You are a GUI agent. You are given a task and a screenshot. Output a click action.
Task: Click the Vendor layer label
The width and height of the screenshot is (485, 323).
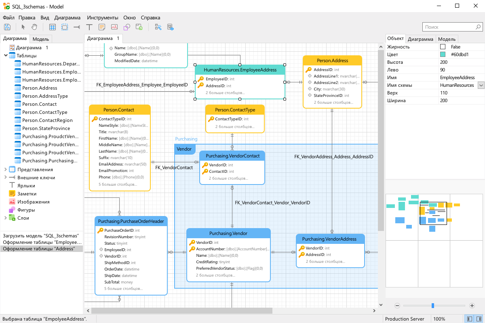(184, 149)
